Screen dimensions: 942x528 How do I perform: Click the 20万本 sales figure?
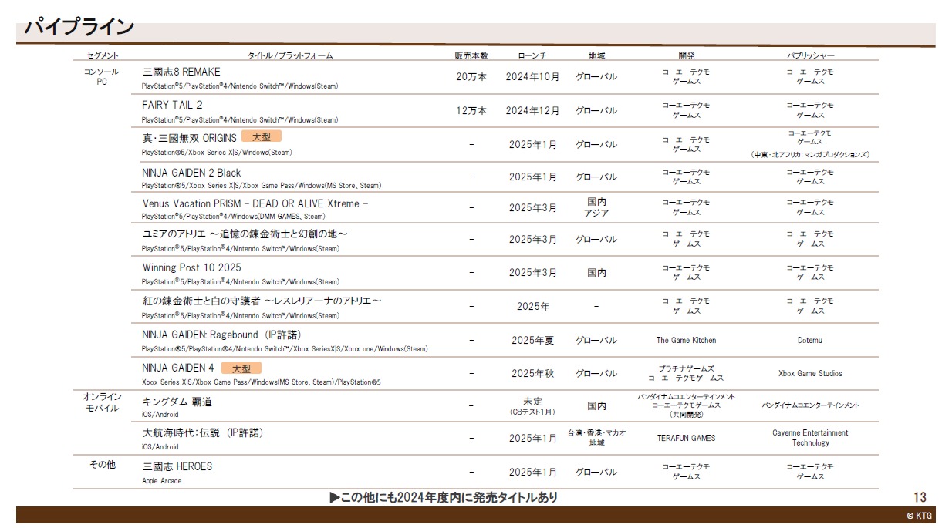(x=471, y=77)
